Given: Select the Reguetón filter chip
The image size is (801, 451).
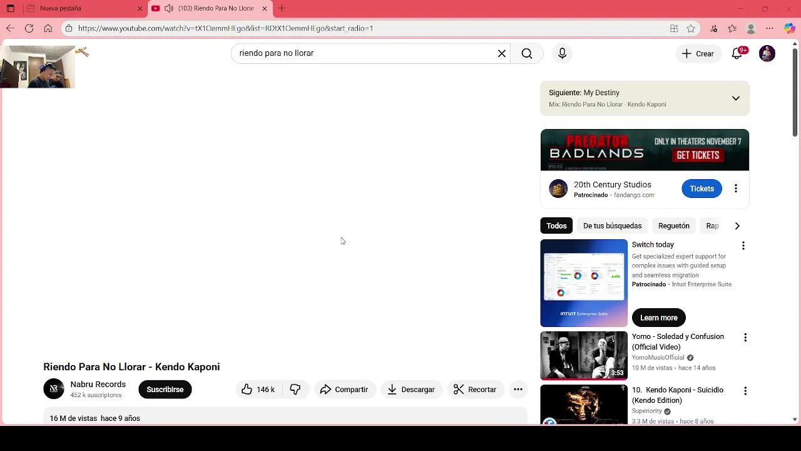Looking at the screenshot, I should 674,226.
